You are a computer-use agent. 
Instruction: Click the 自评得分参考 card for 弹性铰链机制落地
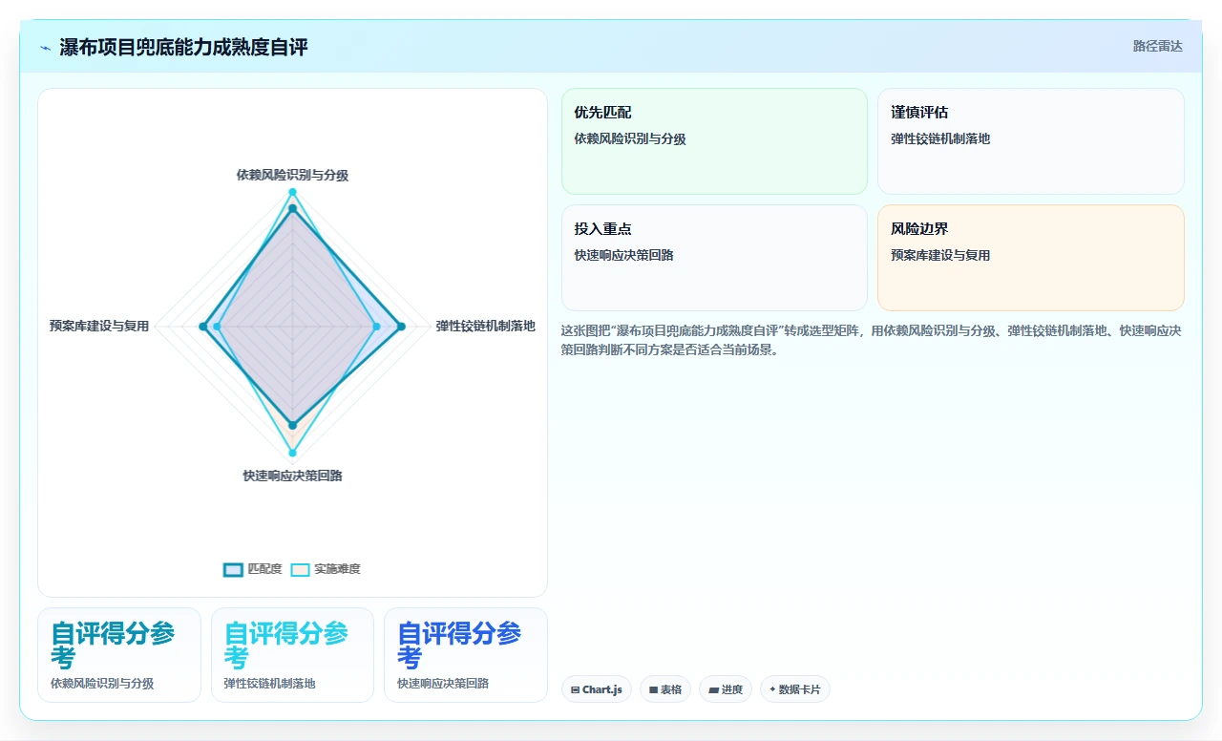292,655
